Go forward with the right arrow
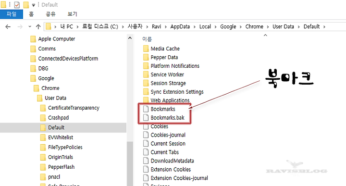The width and height of the screenshot is (346, 186). [20, 27]
